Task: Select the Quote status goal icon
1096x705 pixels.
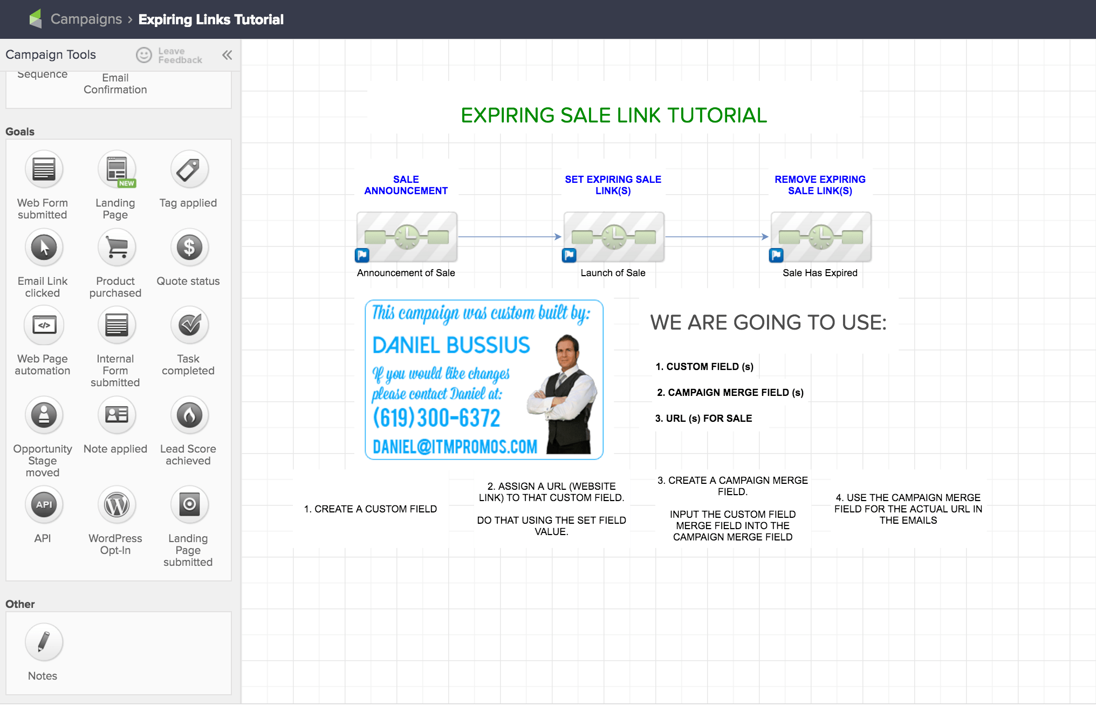Action: [x=188, y=247]
